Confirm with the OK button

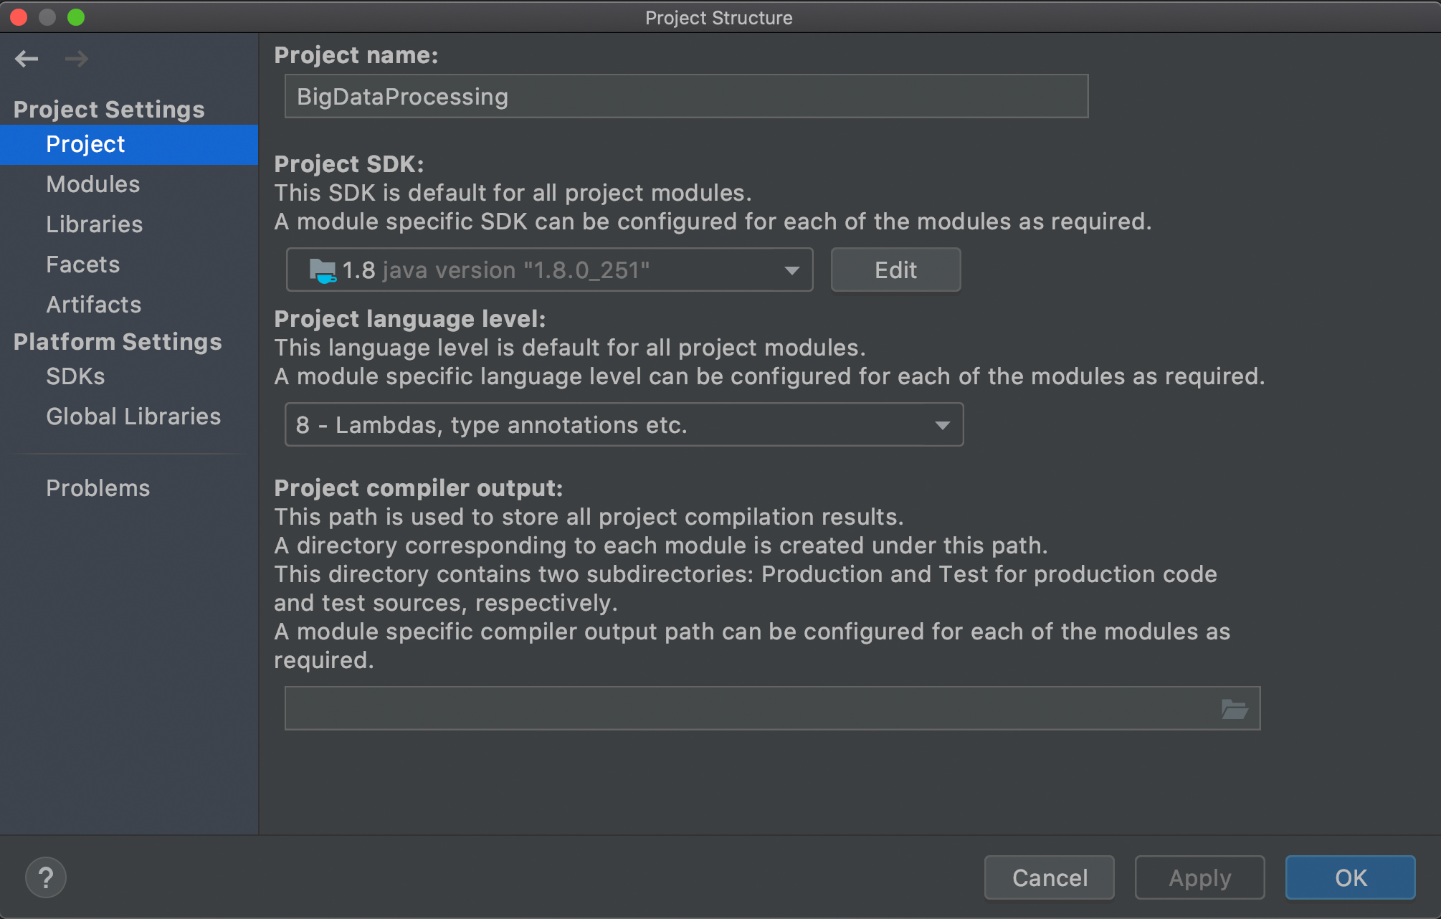[1349, 877]
